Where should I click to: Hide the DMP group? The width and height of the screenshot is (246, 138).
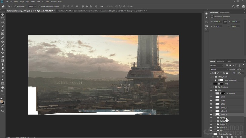click(211, 90)
